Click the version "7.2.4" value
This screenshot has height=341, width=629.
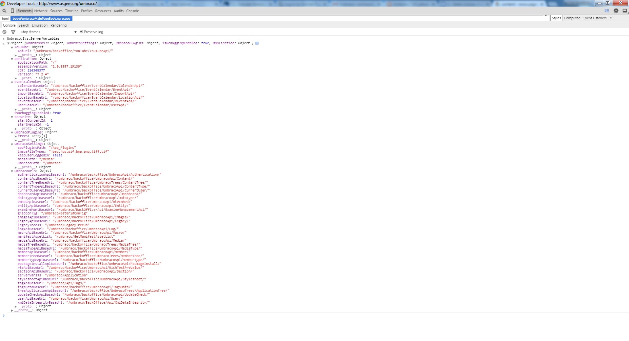(x=42, y=74)
